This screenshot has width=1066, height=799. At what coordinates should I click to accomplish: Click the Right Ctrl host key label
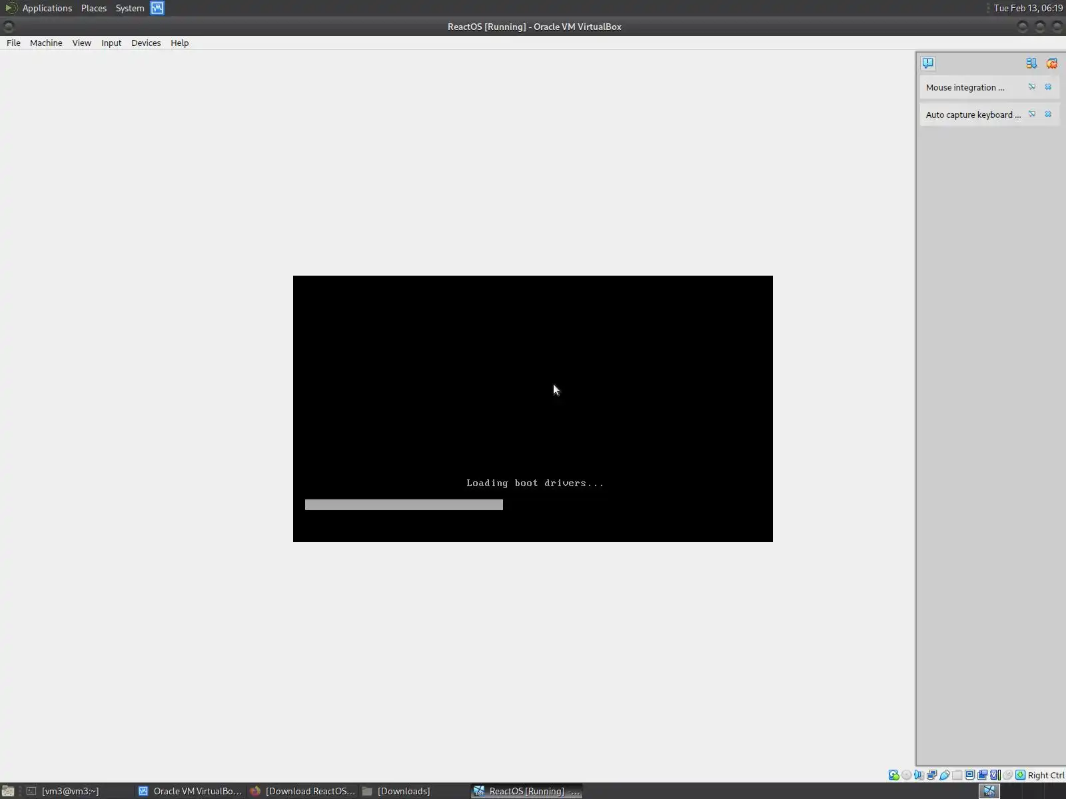point(1046,775)
